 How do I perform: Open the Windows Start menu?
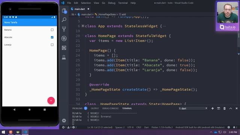(x=3, y=132)
